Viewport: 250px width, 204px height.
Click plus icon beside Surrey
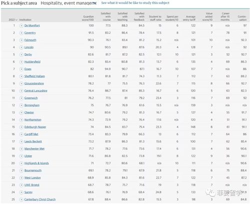(x=21, y=193)
